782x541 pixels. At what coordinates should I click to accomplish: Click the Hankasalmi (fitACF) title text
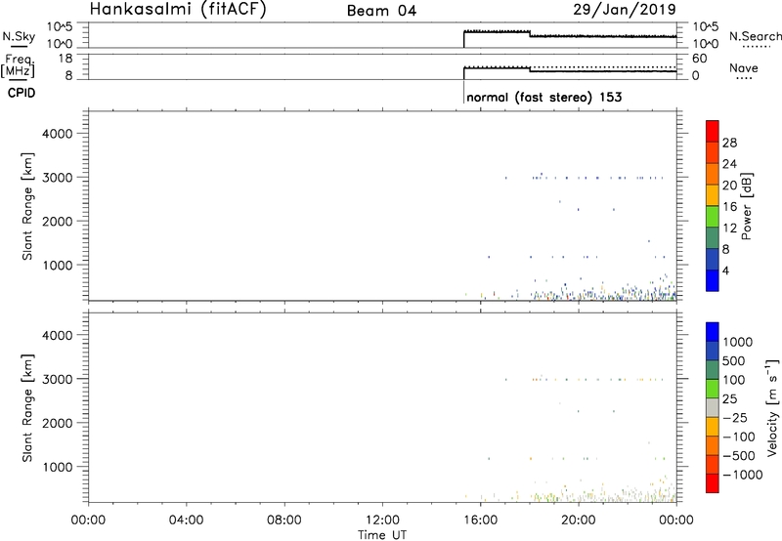point(178,10)
